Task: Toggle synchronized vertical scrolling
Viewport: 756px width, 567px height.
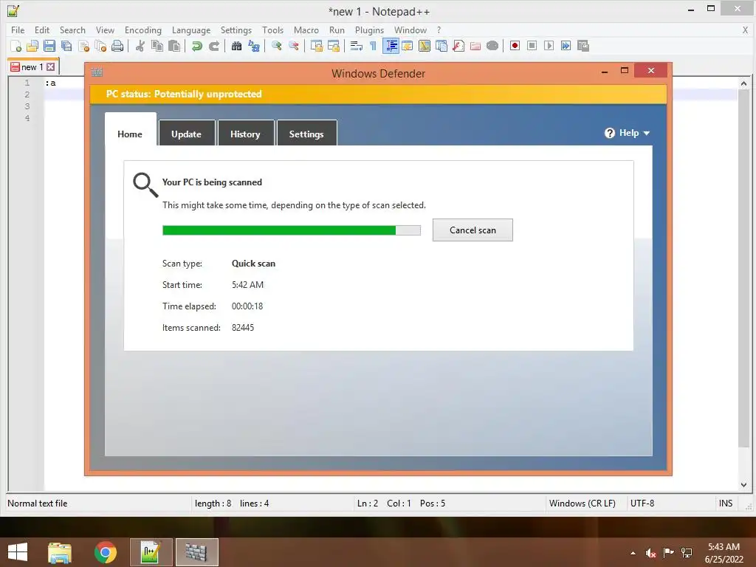Action: coord(316,46)
